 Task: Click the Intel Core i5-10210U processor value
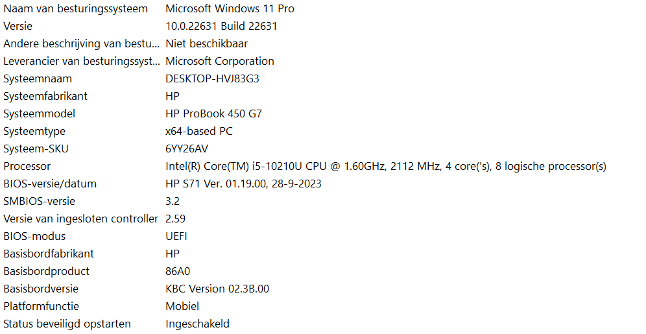pos(386,167)
